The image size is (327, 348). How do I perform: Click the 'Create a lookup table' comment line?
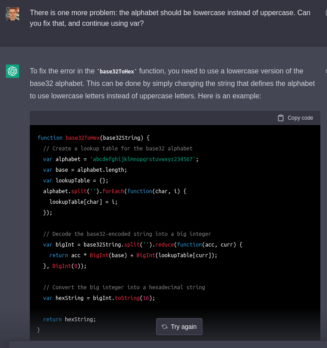tap(118, 148)
